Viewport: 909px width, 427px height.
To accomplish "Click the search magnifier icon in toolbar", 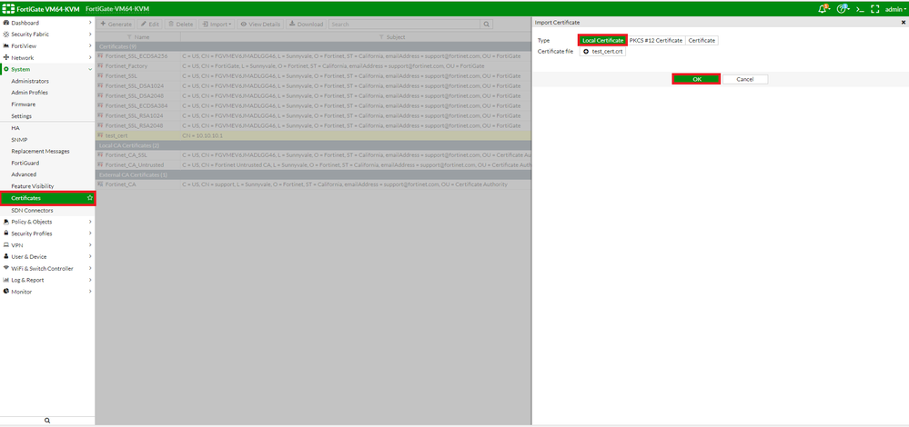I will (487, 25).
